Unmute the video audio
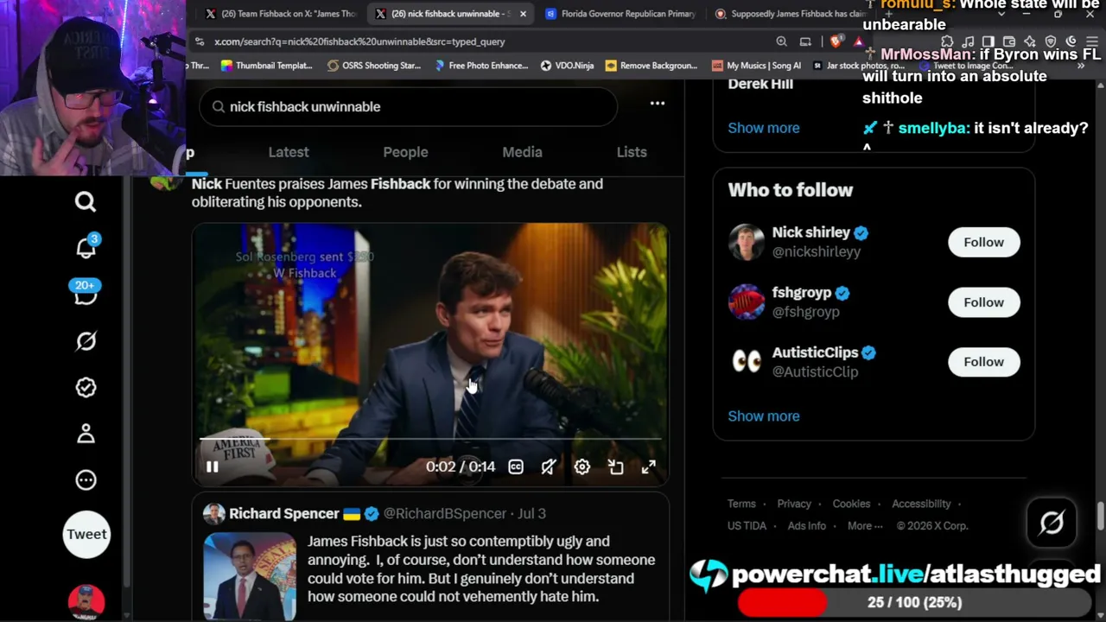1106x622 pixels. pyautogui.click(x=549, y=467)
